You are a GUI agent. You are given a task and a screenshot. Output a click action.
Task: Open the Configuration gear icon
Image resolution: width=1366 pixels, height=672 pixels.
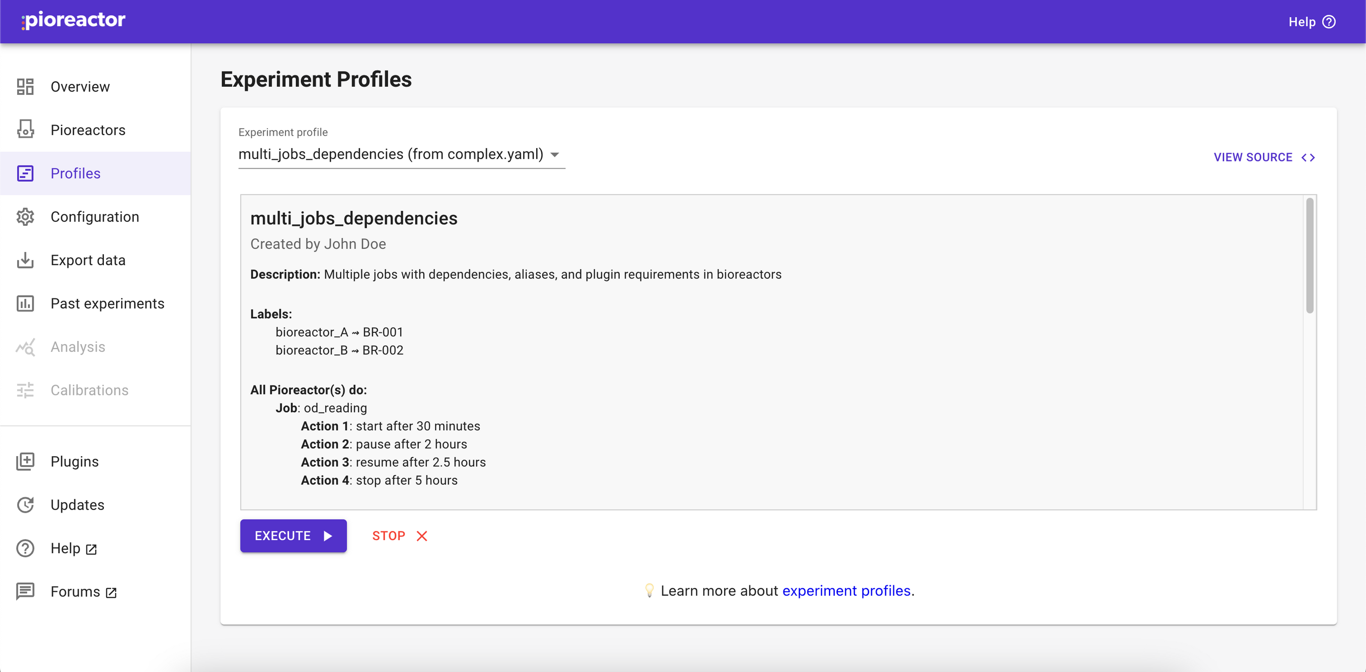(x=25, y=217)
